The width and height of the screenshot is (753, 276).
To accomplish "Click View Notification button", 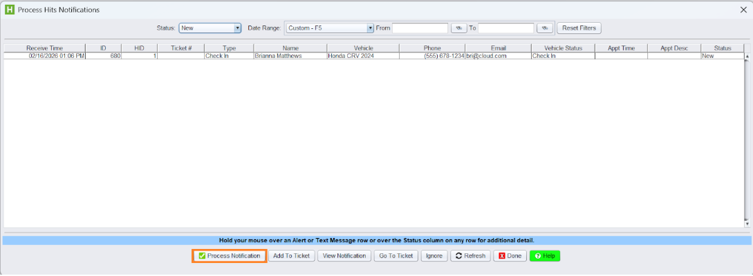I will pyautogui.click(x=344, y=256).
